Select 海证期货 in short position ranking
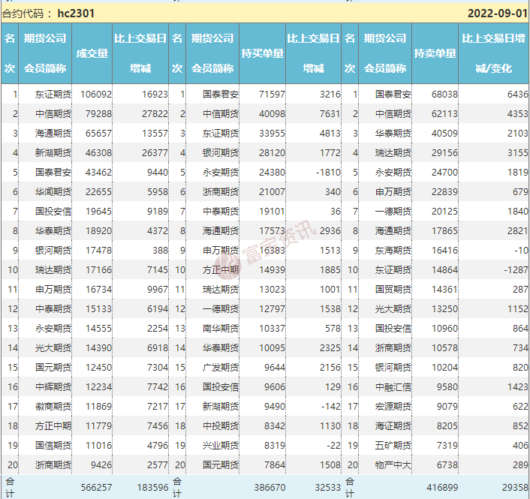This screenshot has width=530, height=499. tap(393, 426)
